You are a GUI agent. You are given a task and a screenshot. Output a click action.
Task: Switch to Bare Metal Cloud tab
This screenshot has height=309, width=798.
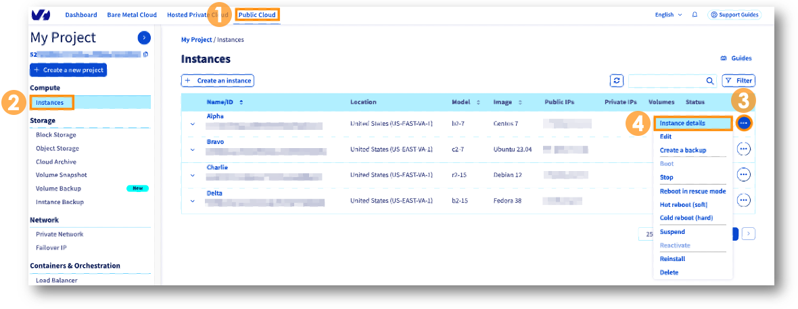click(x=132, y=15)
